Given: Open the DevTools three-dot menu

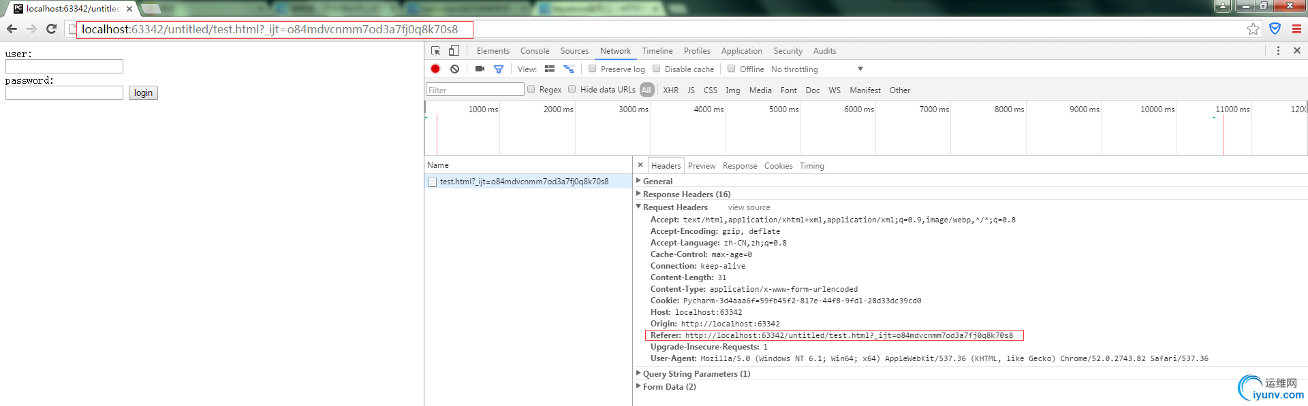Looking at the screenshot, I should pyautogui.click(x=1278, y=51).
